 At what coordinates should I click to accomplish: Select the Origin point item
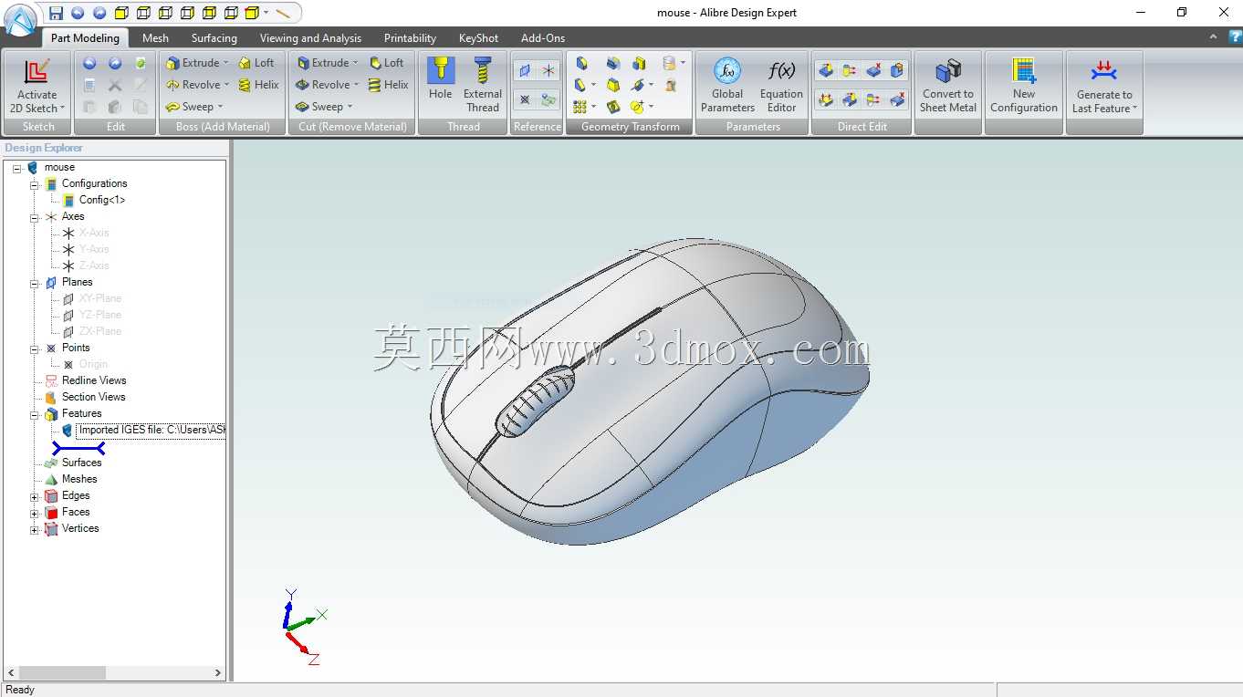click(x=93, y=364)
